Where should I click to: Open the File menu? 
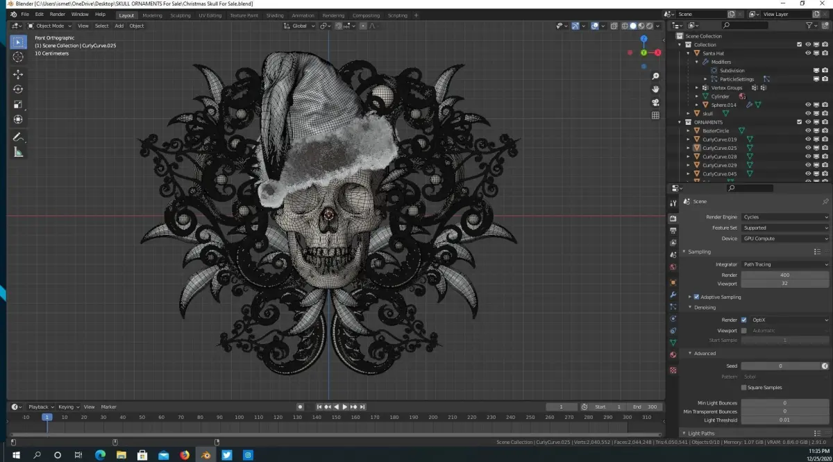point(25,15)
